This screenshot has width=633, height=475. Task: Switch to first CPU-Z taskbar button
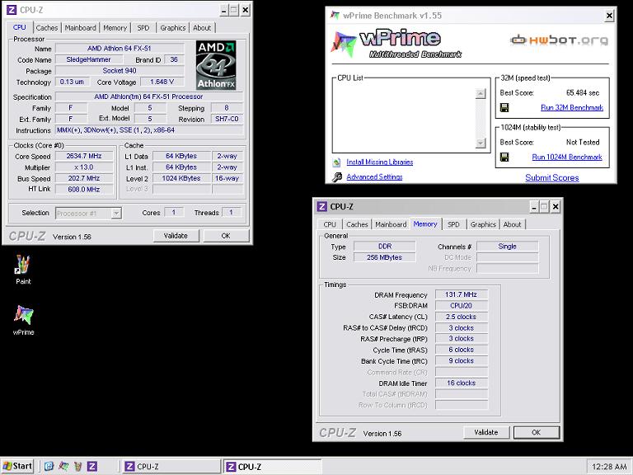[x=171, y=466]
